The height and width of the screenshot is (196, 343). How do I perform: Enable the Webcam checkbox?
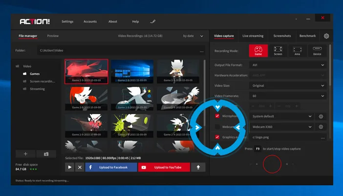coord(217,127)
